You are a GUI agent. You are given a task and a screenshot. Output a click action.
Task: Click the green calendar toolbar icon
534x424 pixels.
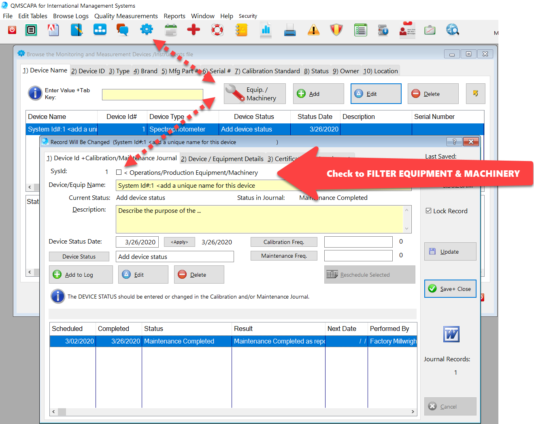[171, 30]
